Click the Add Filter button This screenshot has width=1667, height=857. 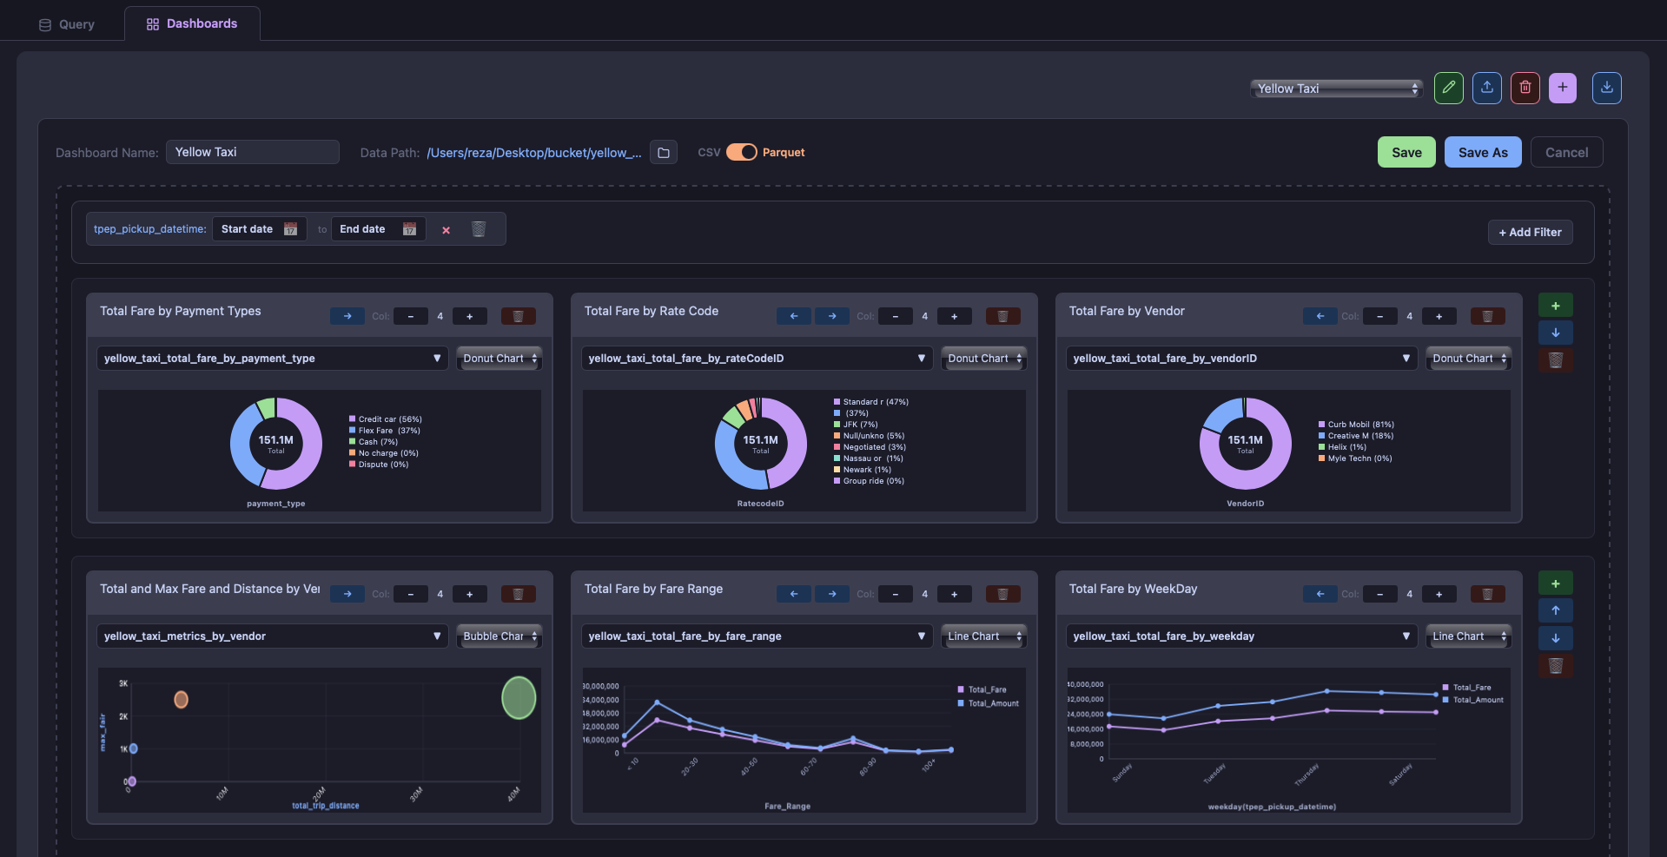coord(1530,232)
